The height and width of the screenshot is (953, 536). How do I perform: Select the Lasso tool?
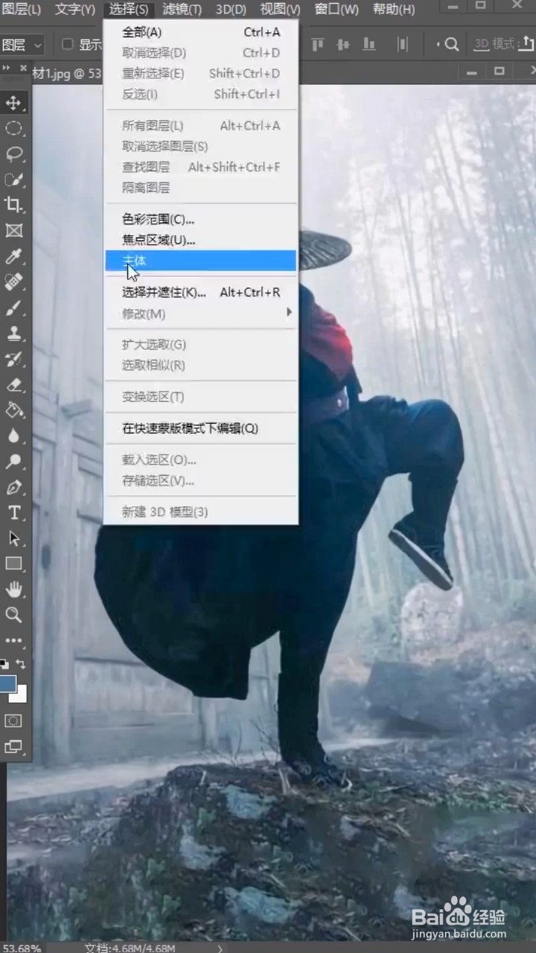(14, 154)
